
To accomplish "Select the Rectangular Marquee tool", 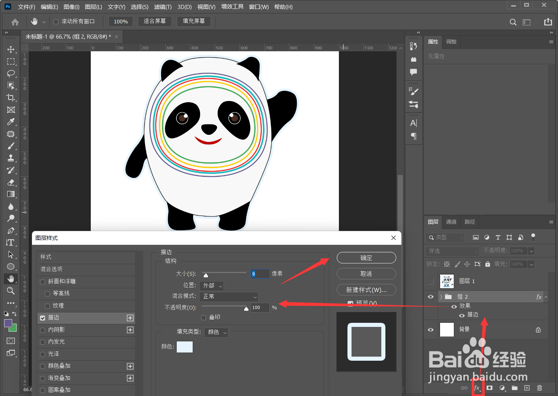I will (11, 62).
